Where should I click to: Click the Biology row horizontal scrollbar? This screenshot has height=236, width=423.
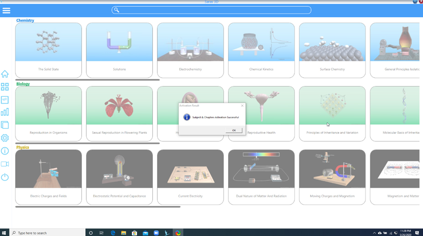pos(88,143)
